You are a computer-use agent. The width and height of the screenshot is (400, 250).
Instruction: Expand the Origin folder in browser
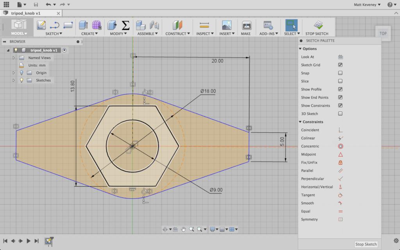tap(14, 73)
